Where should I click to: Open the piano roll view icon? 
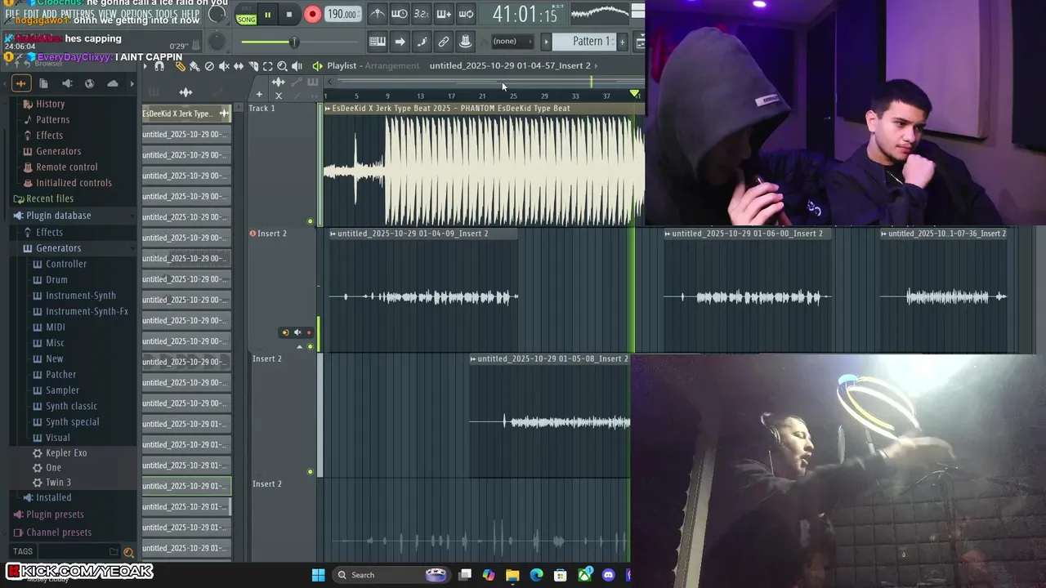[378, 42]
